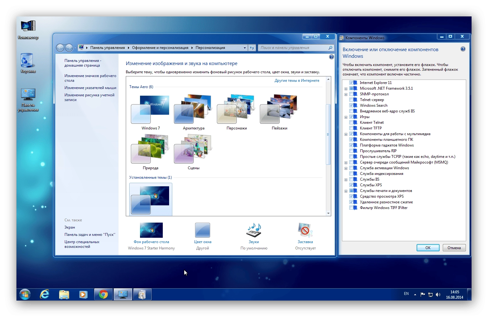Open Windows Media Player from the taskbar
Image resolution: width=488 pixels, height=317 pixels.
83,295
